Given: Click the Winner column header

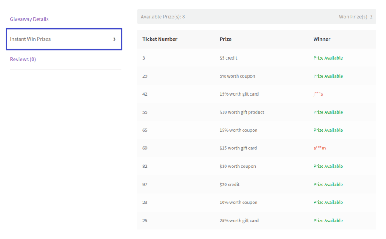Looking at the screenshot, I should pos(322,39).
